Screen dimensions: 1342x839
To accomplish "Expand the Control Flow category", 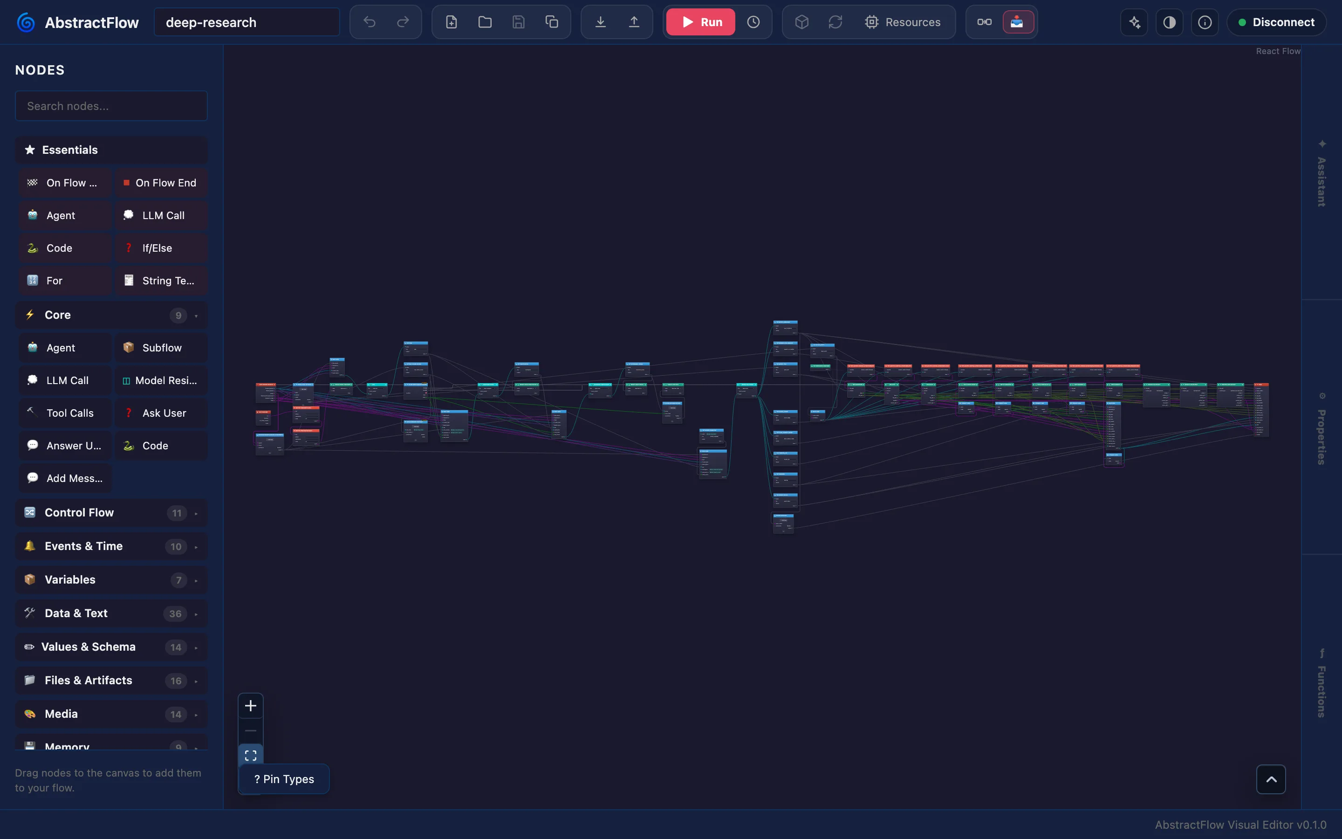I will (x=111, y=513).
